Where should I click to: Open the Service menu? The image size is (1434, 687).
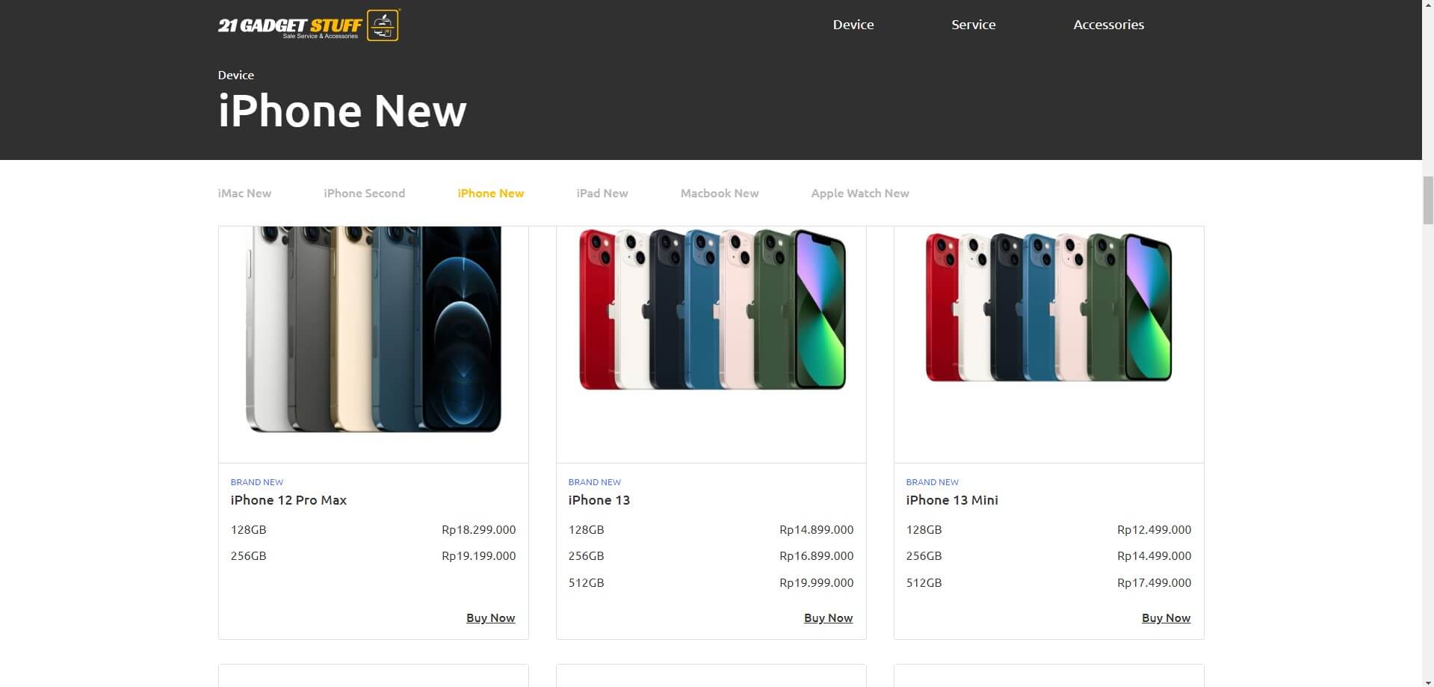coord(973,25)
